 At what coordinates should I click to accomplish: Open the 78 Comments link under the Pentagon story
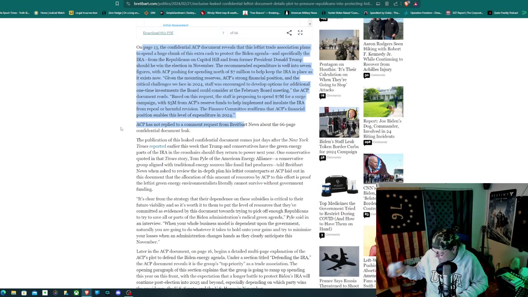point(330,96)
